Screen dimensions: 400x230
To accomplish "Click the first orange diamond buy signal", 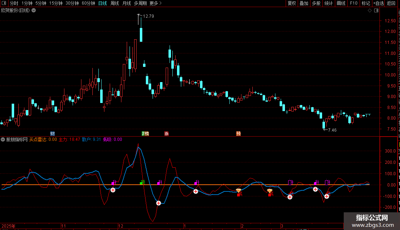I will coord(239,191).
